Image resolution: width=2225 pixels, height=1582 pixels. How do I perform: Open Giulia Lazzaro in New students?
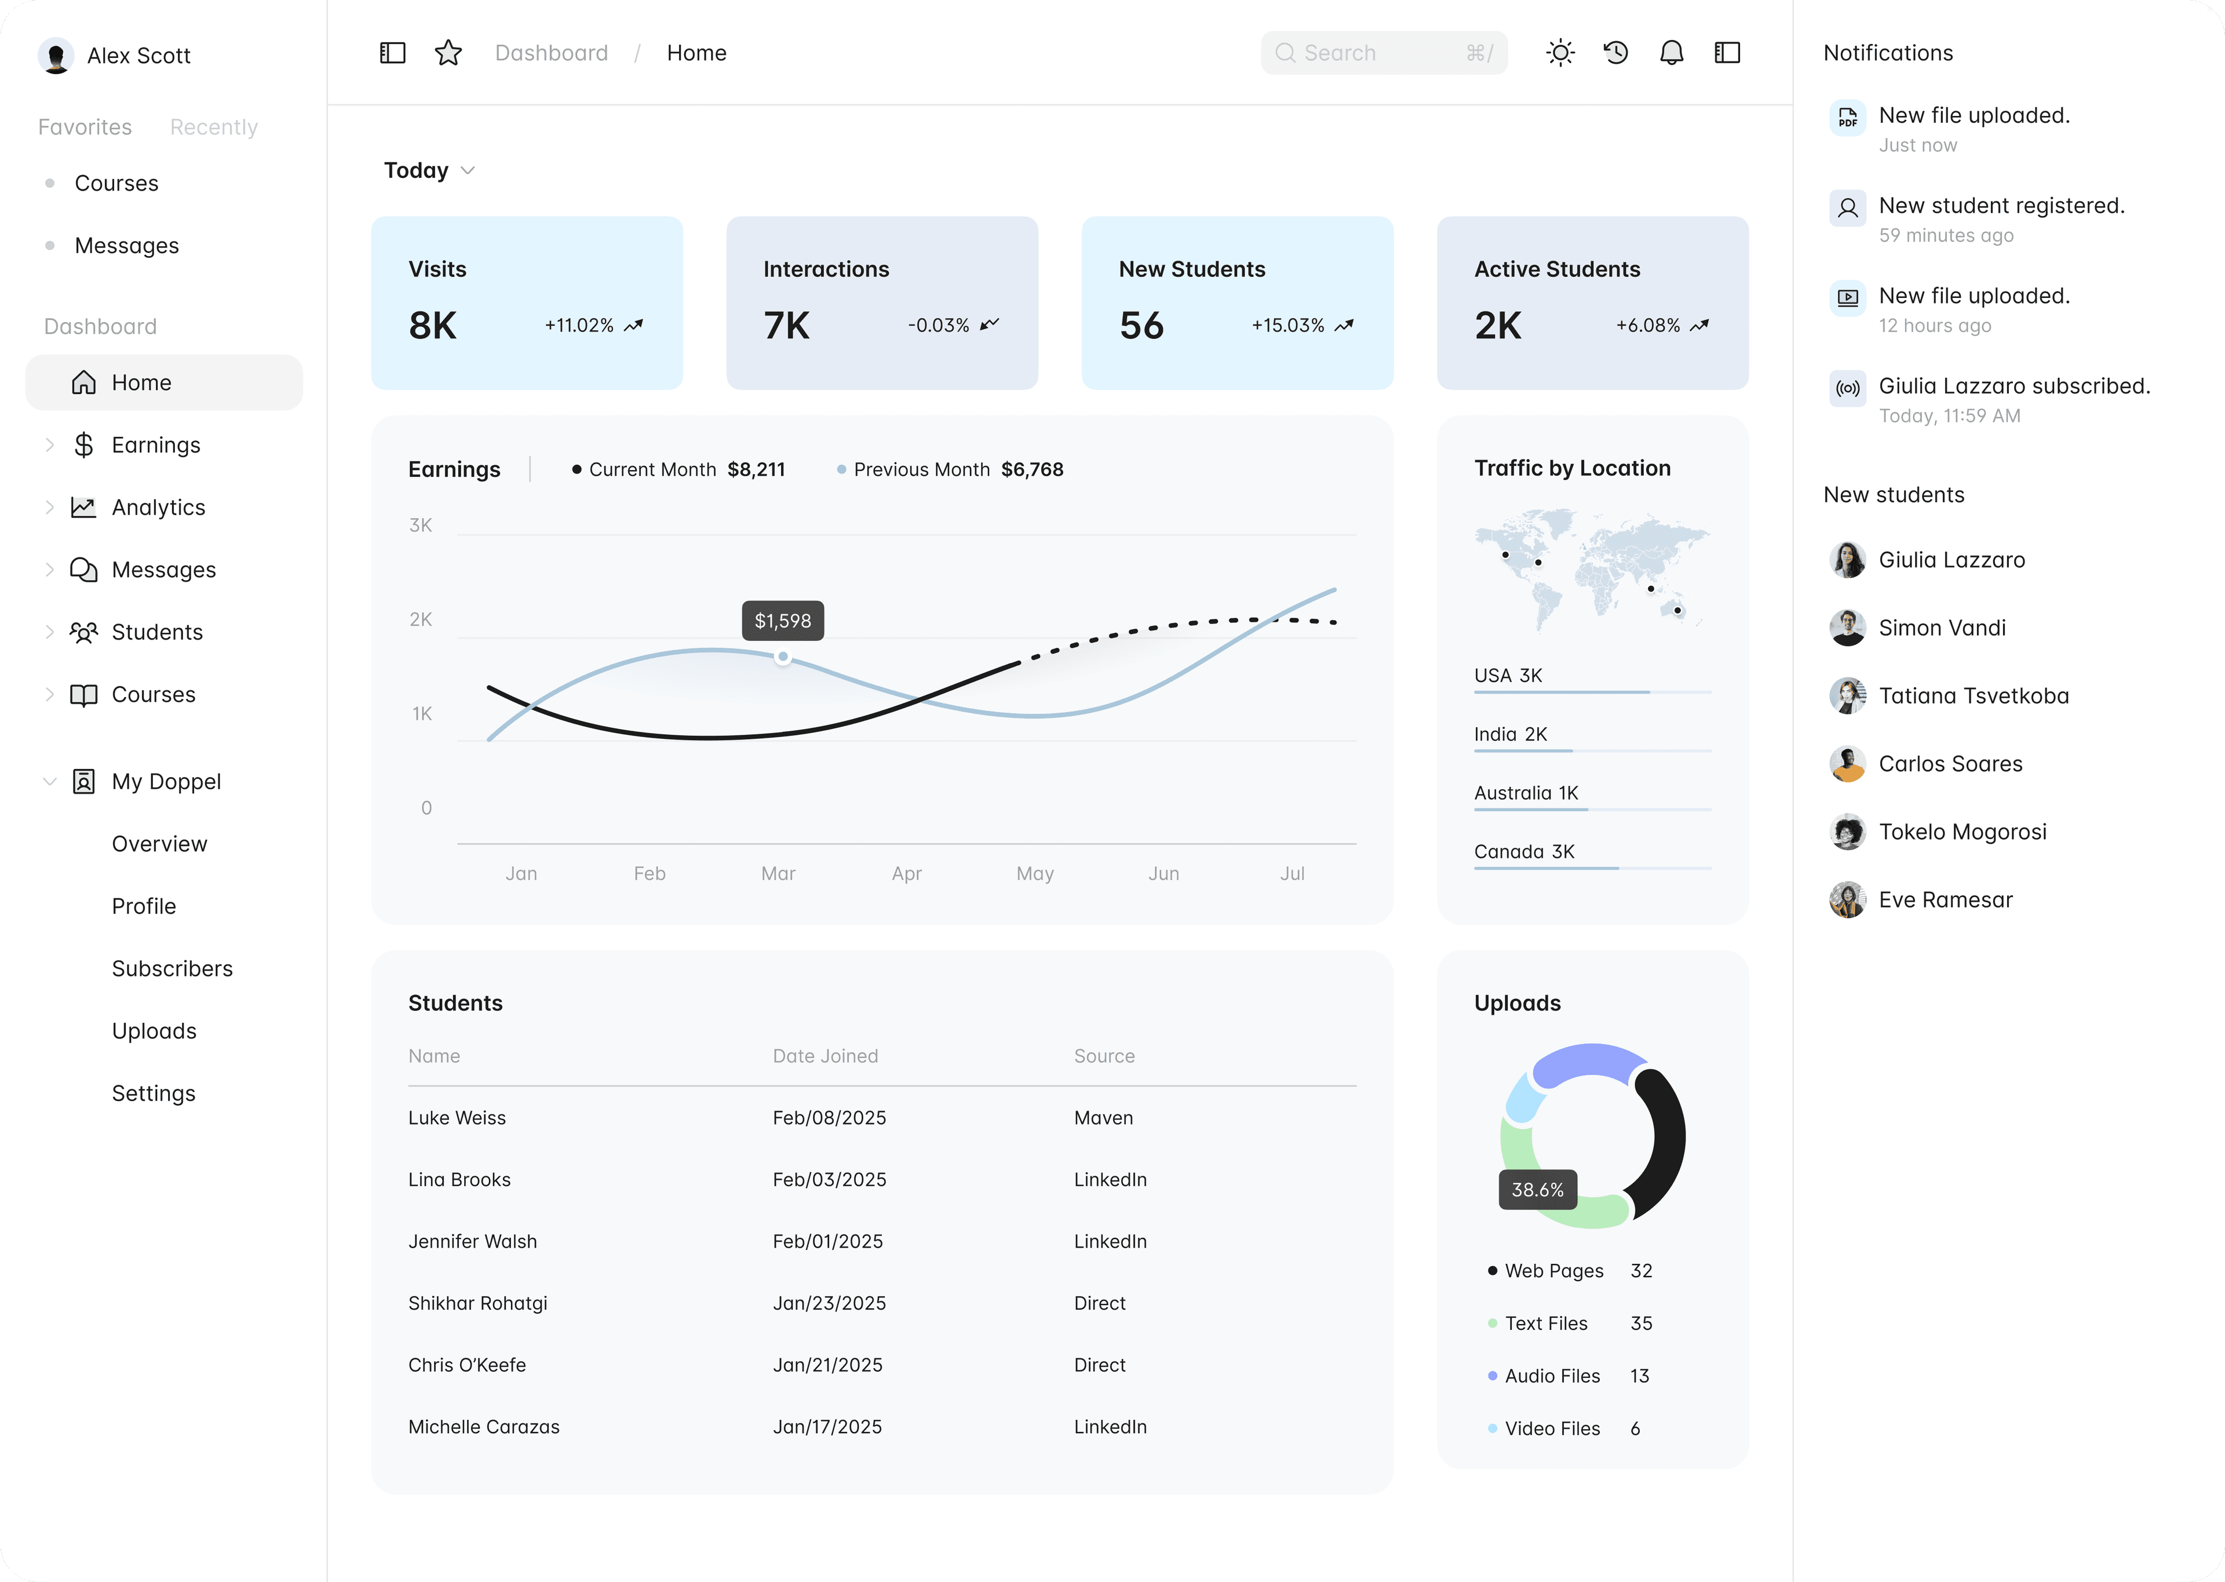tap(1950, 560)
